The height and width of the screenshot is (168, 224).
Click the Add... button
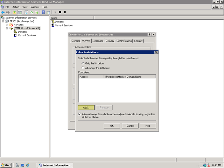coord(86,107)
